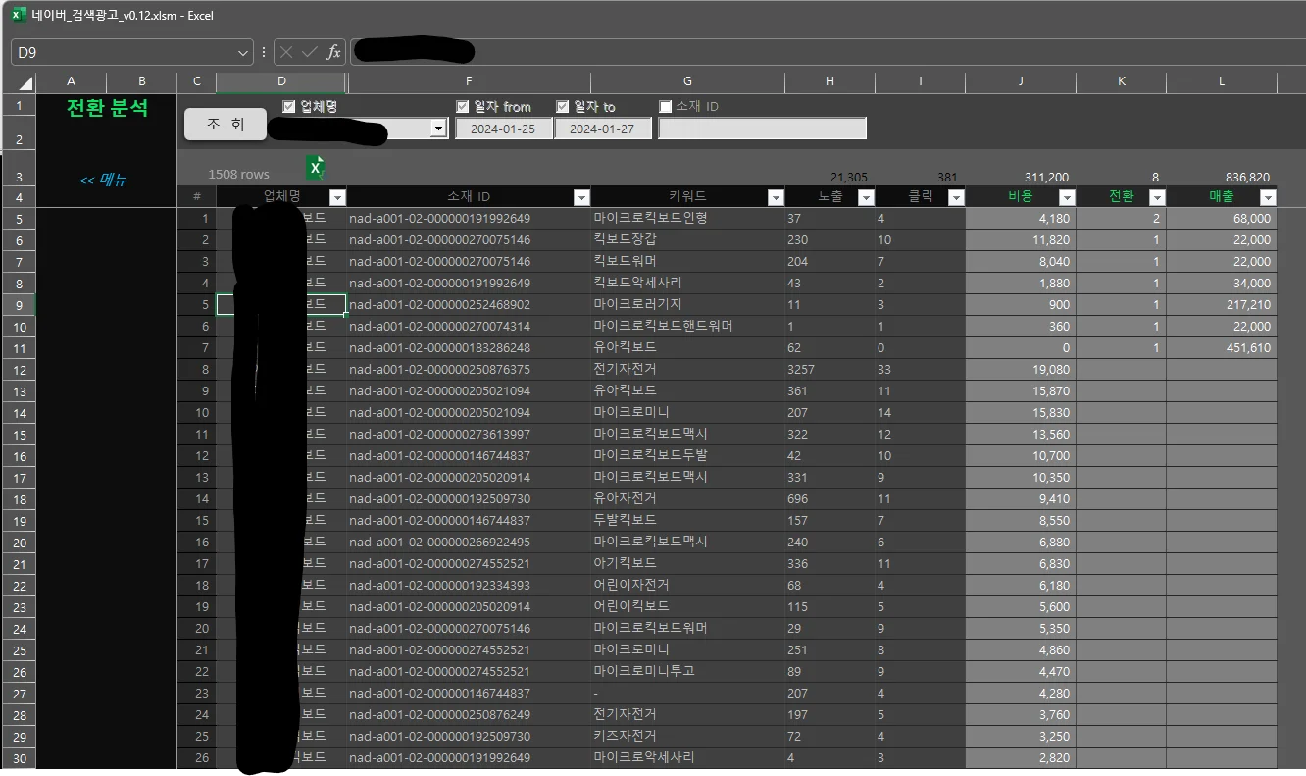Open the 업체명 column filter arrow
Image resolution: width=1306 pixels, height=776 pixels.
[x=336, y=197]
